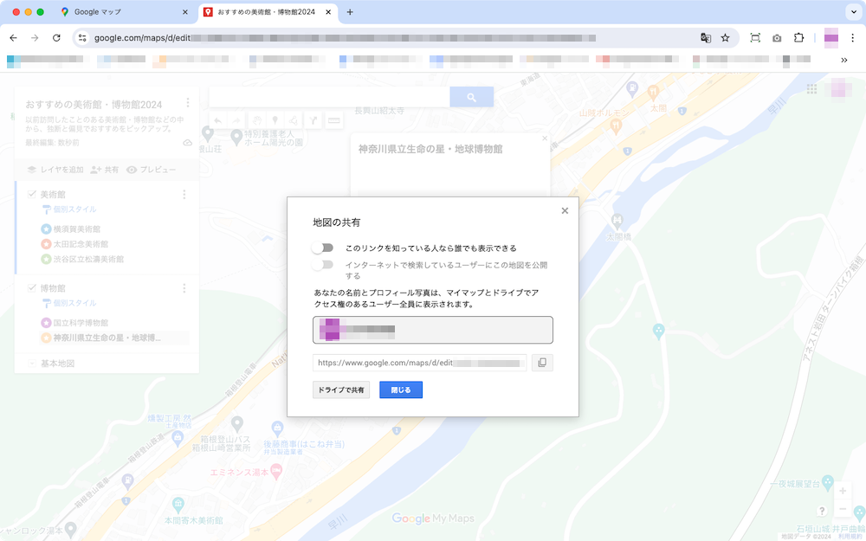Viewport: 866px width, 541px height.
Task: Select the draw line tool
Action: point(294,120)
